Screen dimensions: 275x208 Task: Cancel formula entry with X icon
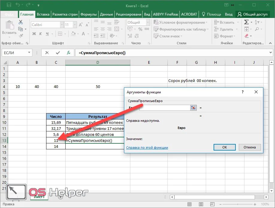[47, 53]
